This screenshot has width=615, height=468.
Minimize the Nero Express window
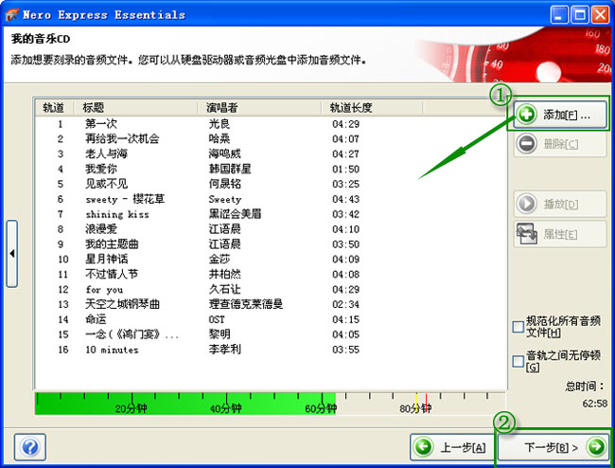click(559, 15)
